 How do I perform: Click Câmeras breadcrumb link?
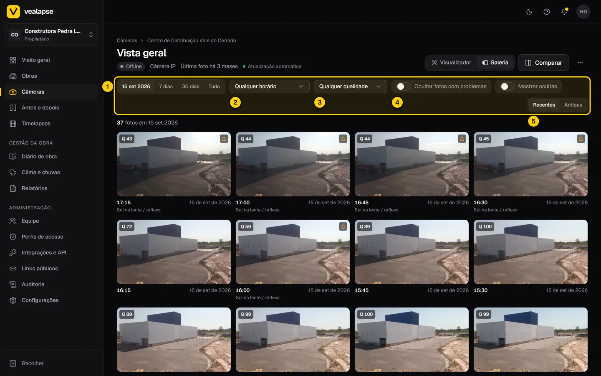127,41
